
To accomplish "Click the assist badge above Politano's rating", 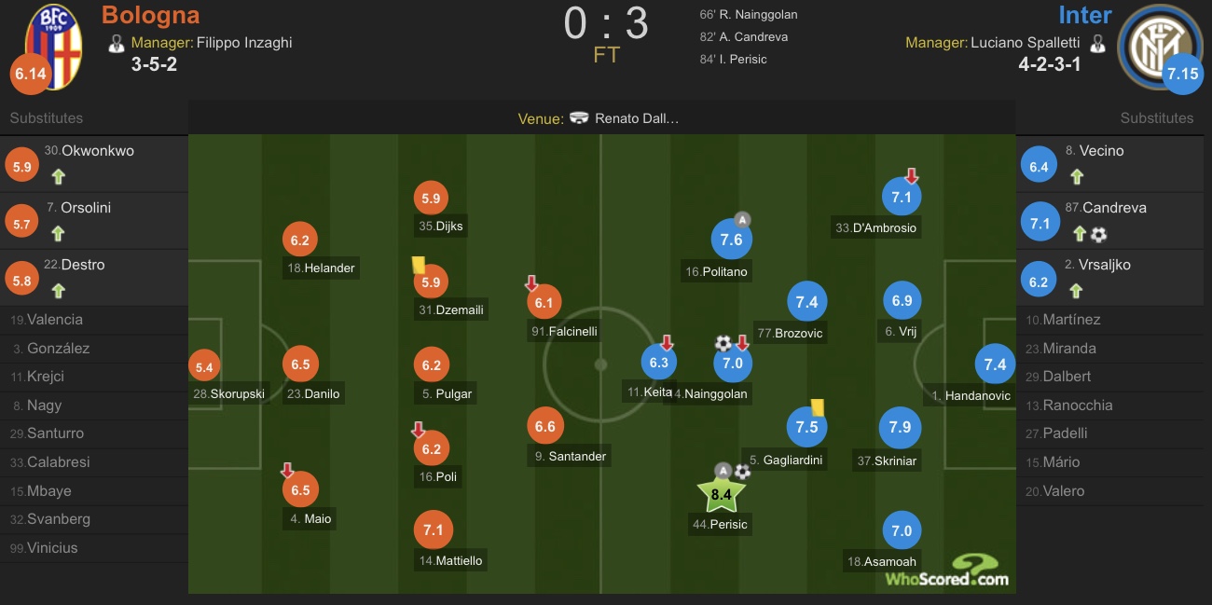I will pos(742,220).
